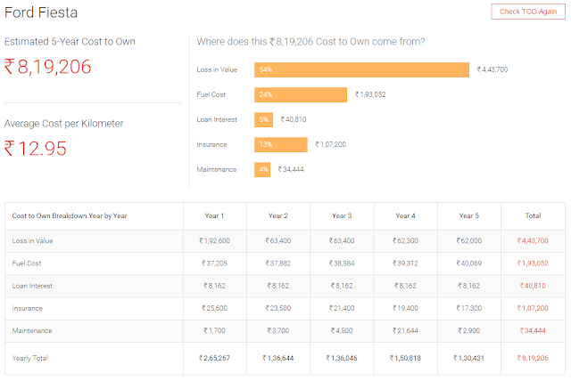Click the Year 5 column header

(469, 215)
